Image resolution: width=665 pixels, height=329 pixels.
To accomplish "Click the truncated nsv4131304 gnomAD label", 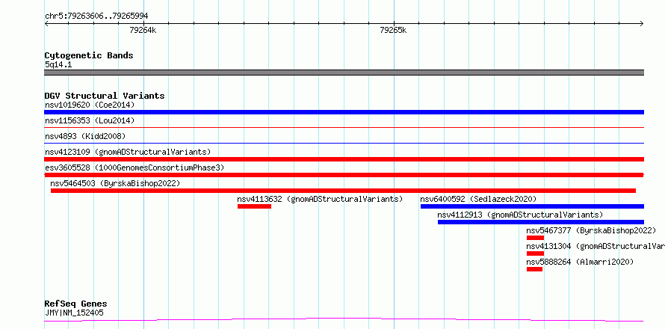I will point(596,246).
